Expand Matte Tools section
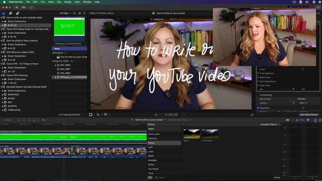This screenshot has height=181, width=322. pos(258,77)
